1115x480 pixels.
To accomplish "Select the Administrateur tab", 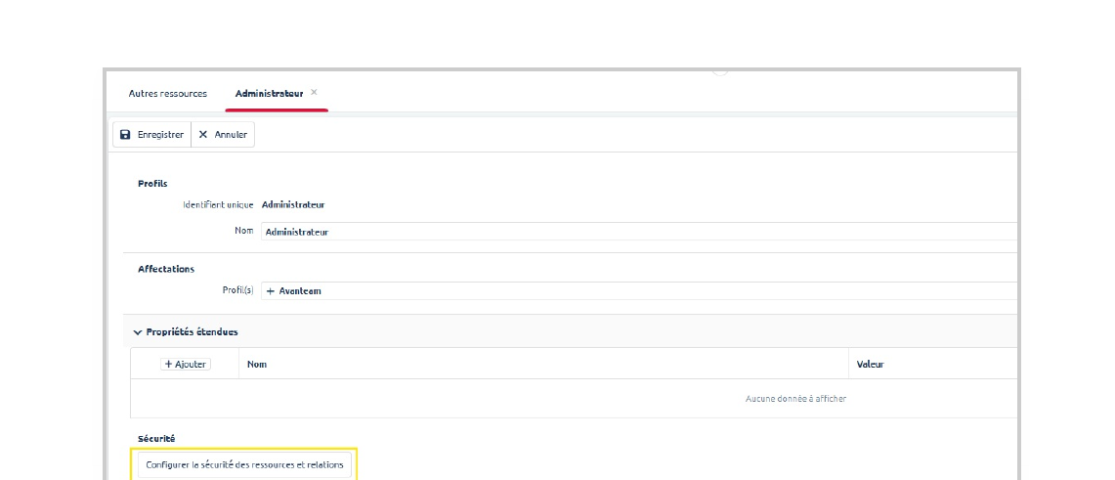I will (269, 94).
